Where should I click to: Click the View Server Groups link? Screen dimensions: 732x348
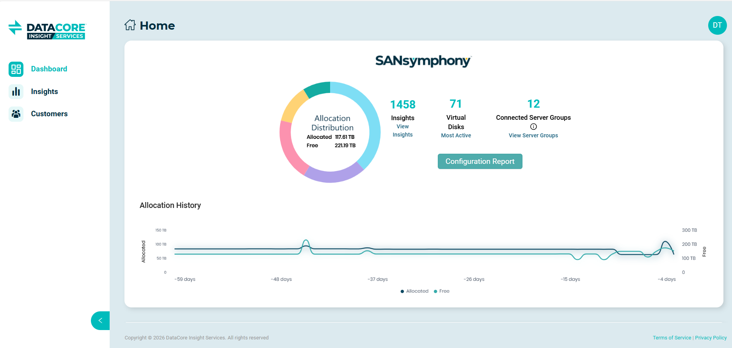pyautogui.click(x=533, y=135)
